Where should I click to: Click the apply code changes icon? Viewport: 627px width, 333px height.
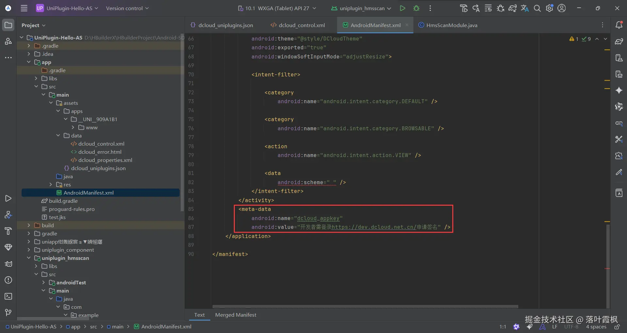pos(488,8)
